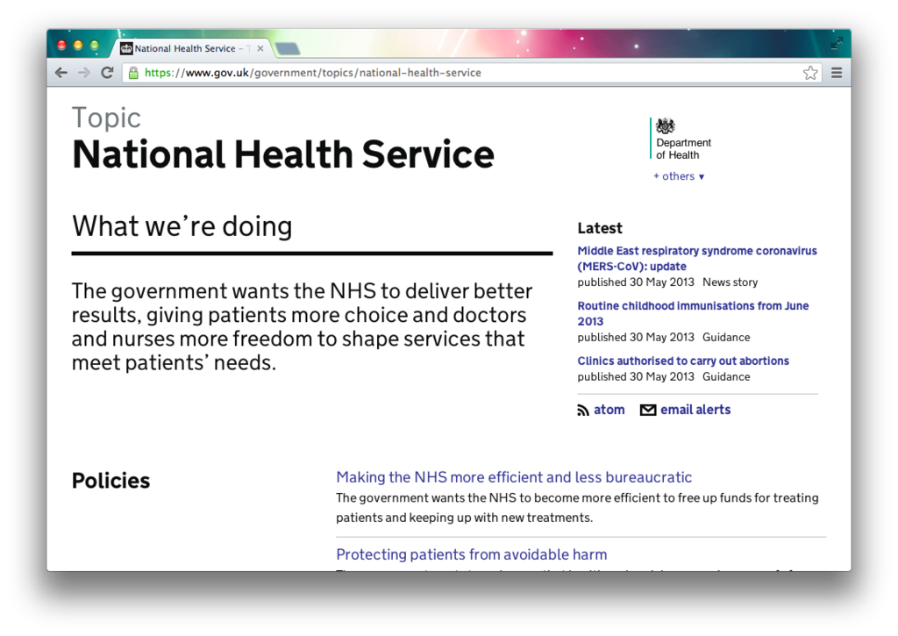The height and width of the screenshot is (636, 898).
Task: Click the 'Policies' section heading
Action: tap(110, 481)
